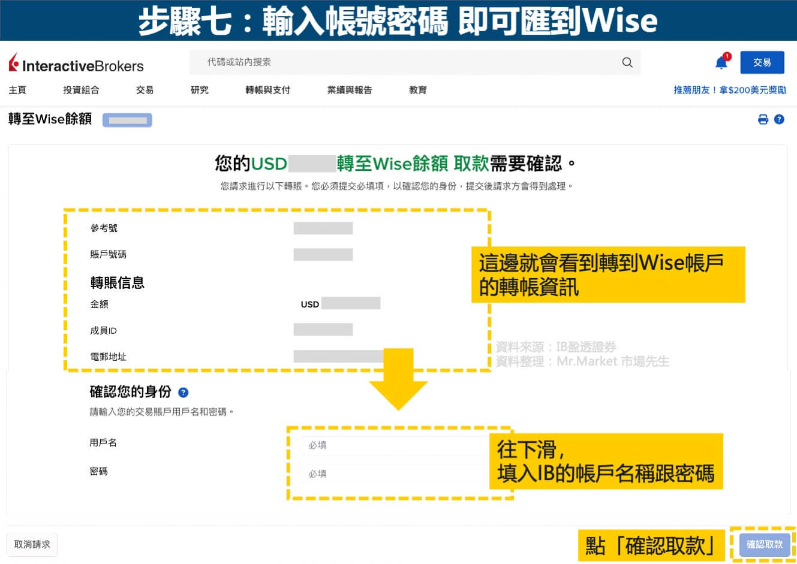Click the 電郵地址 label
Image resolution: width=797 pixels, height=564 pixels.
(108, 357)
